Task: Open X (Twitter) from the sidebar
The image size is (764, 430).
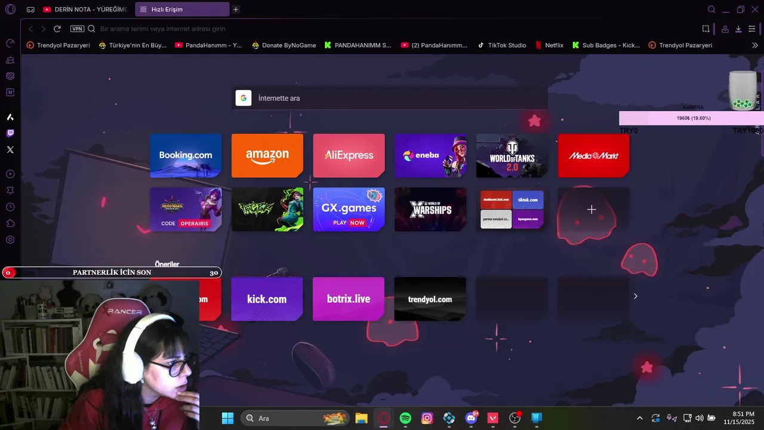Action: 10,150
